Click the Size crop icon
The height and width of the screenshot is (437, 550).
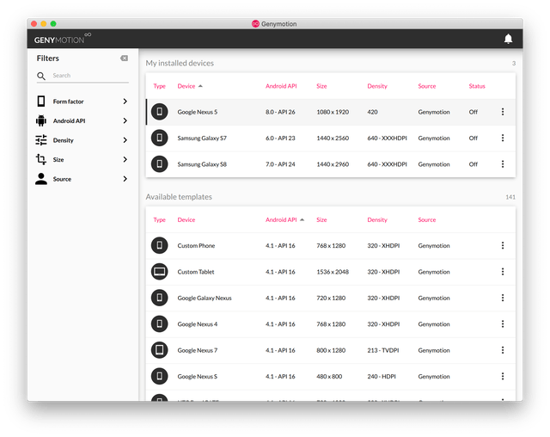click(x=41, y=159)
